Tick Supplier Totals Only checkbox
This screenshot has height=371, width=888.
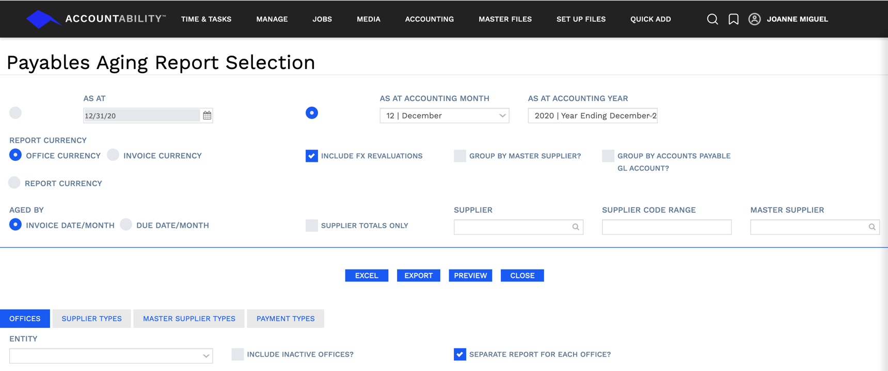312,225
